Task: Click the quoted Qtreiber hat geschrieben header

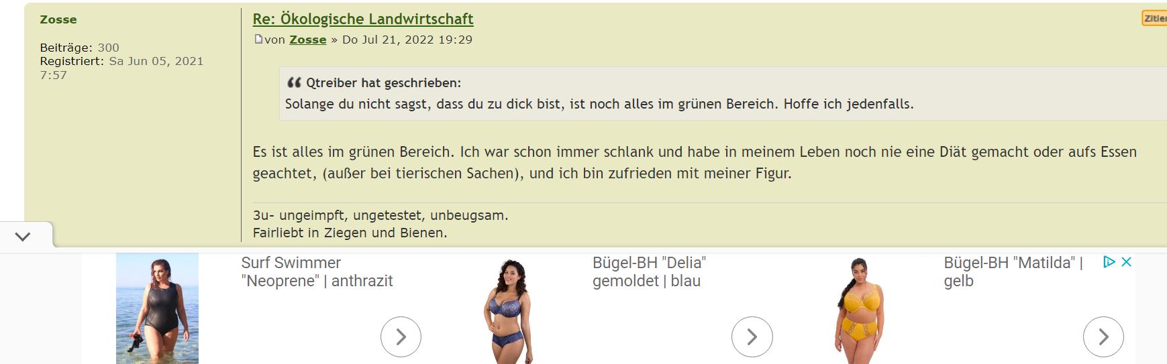Action: pos(383,83)
